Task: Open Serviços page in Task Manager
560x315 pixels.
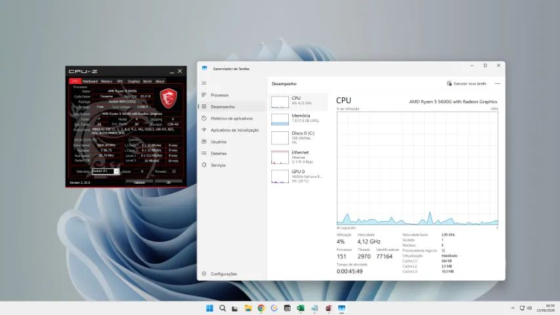Action: [x=232, y=165]
